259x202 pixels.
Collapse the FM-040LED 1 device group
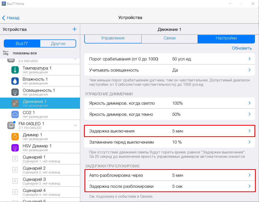pos(75,125)
